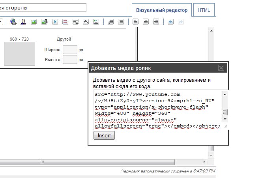Switch to the HTML tab
277x178 pixels.
[x=204, y=10]
